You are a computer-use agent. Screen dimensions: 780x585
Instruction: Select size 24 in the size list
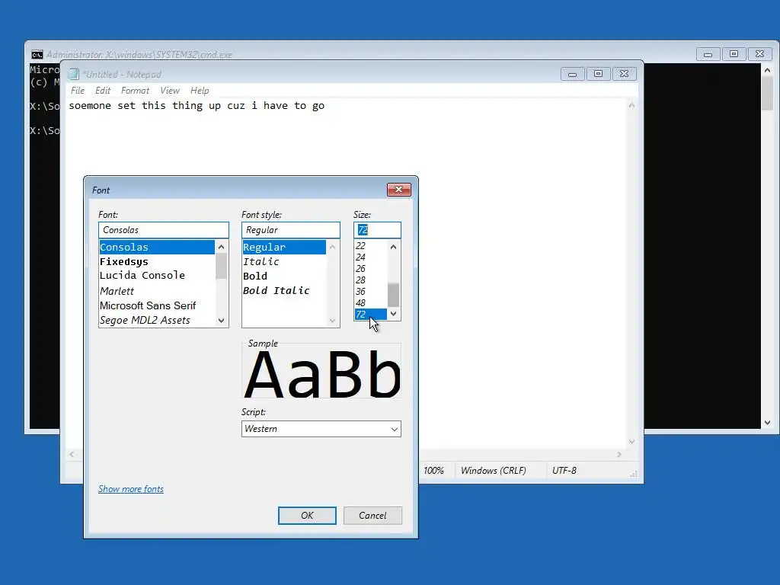[x=371, y=257]
